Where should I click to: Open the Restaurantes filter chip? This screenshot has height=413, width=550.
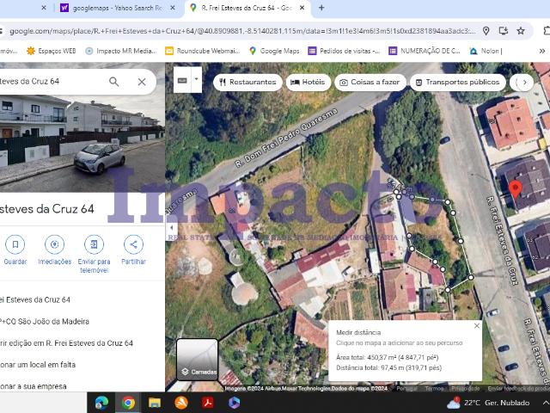pyautogui.click(x=247, y=83)
